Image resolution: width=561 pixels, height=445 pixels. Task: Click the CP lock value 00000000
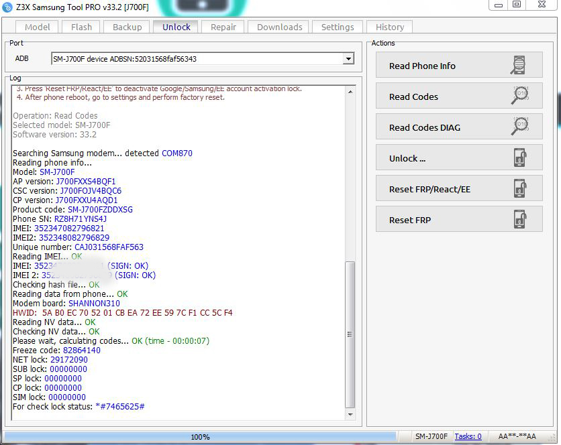63,388
